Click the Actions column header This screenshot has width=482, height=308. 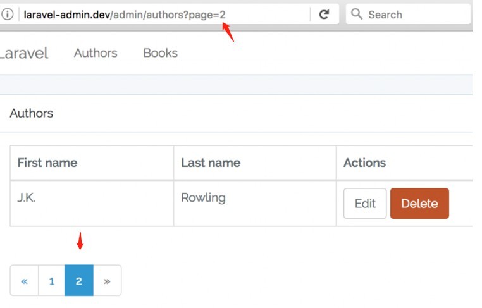(364, 163)
